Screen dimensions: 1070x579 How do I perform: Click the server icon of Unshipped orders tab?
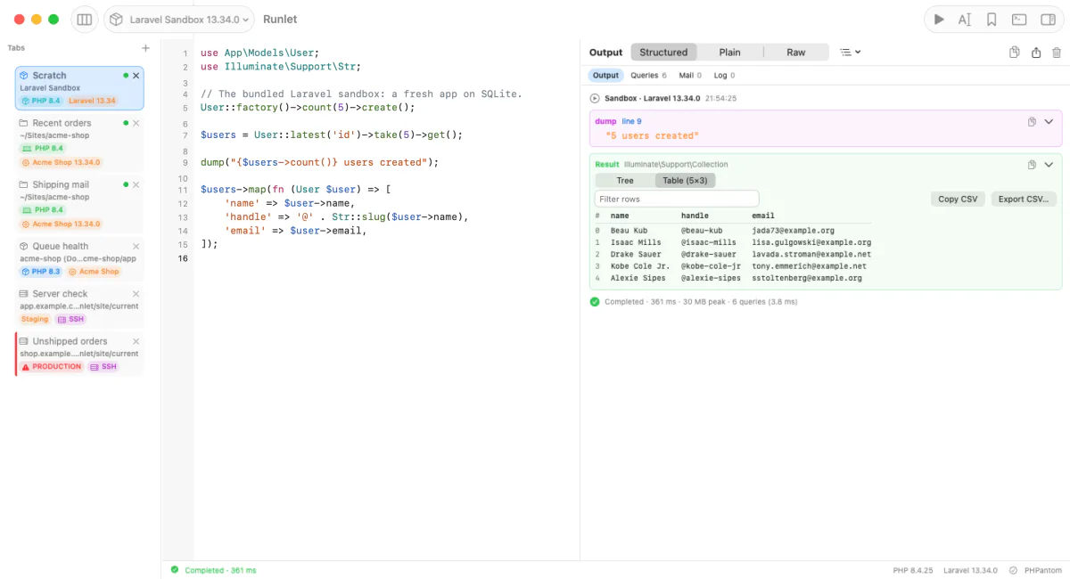point(24,341)
